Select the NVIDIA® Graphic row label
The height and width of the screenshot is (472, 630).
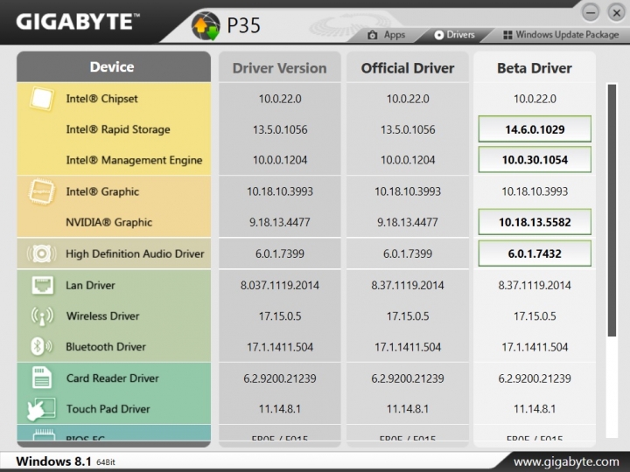click(108, 222)
